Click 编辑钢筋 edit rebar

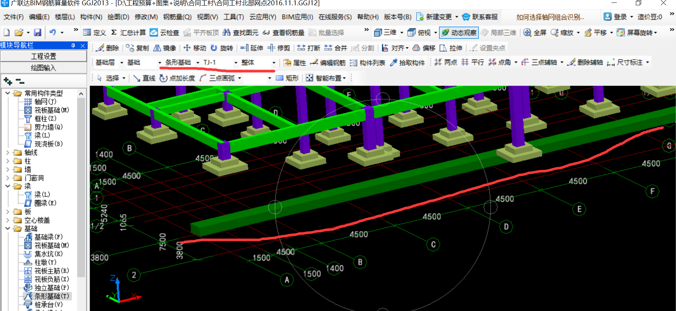[328, 63]
